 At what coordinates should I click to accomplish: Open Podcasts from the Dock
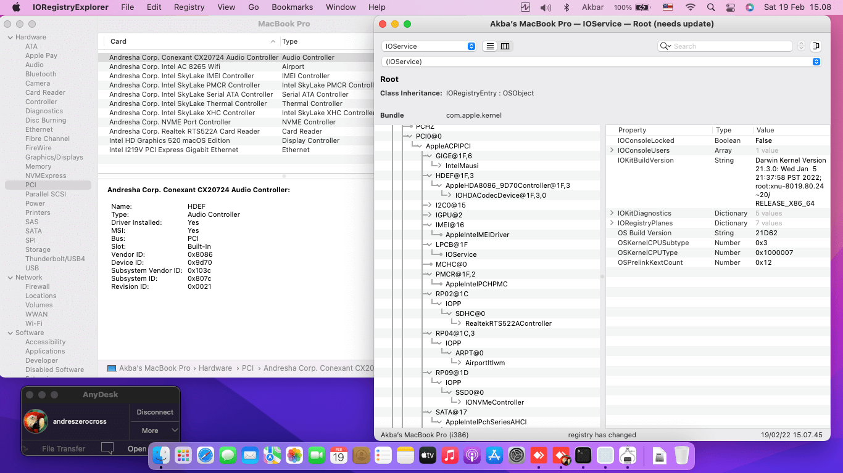(x=472, y=455)
